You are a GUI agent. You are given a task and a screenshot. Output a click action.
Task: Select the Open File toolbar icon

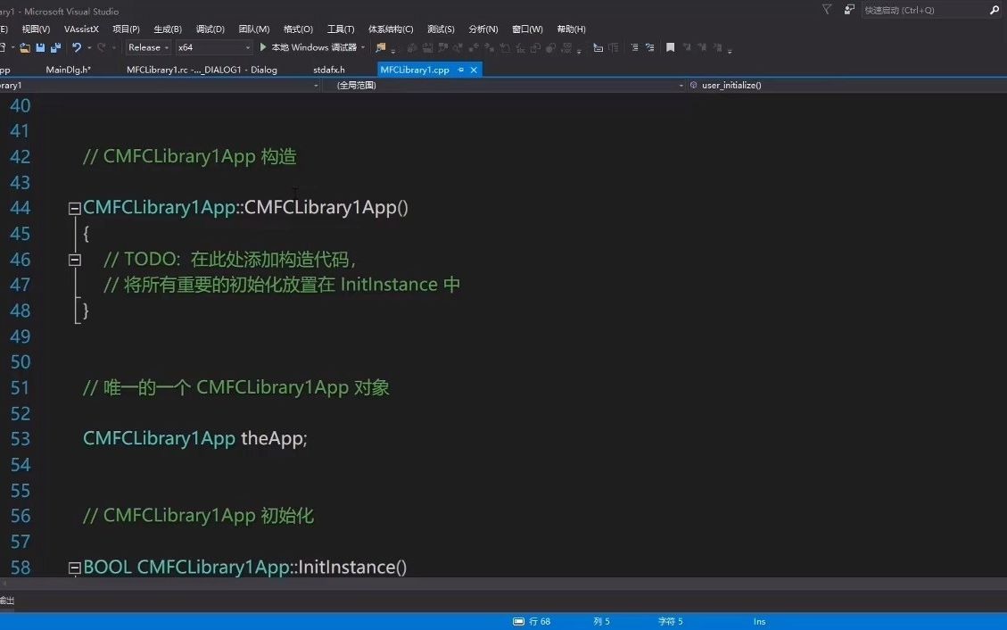coord(24,47)
